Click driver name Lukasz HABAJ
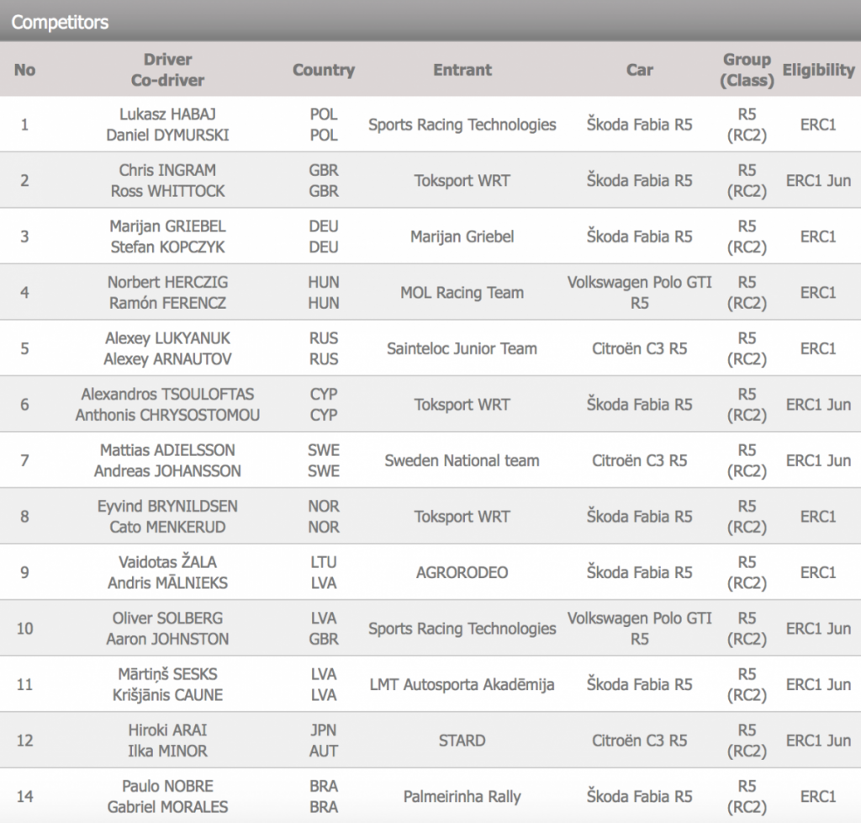Viewport: 861px width, 823px height. point(167,114)
